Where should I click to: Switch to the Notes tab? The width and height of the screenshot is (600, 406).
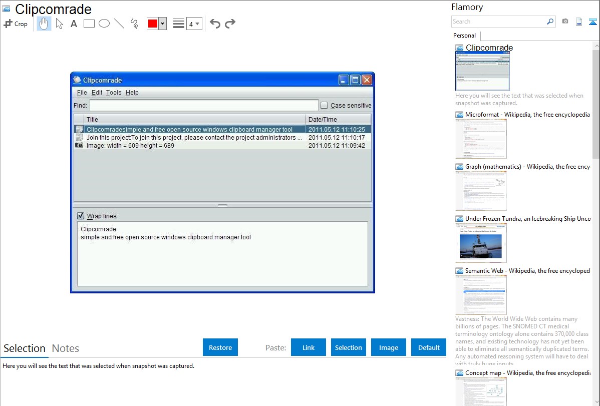[x=66, y=348]
